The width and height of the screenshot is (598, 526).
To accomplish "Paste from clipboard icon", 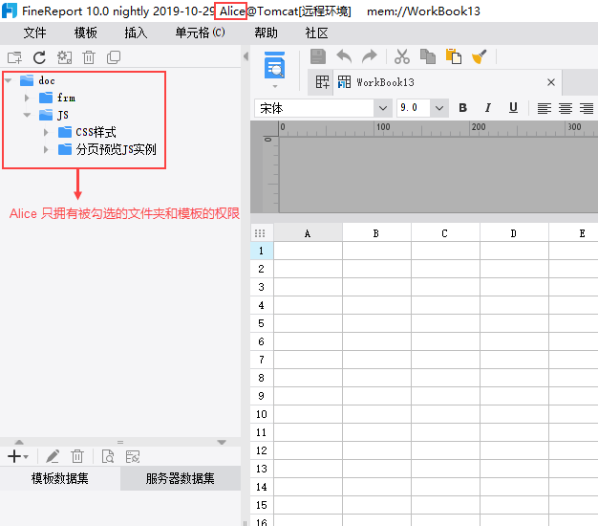I will [454, 56].
